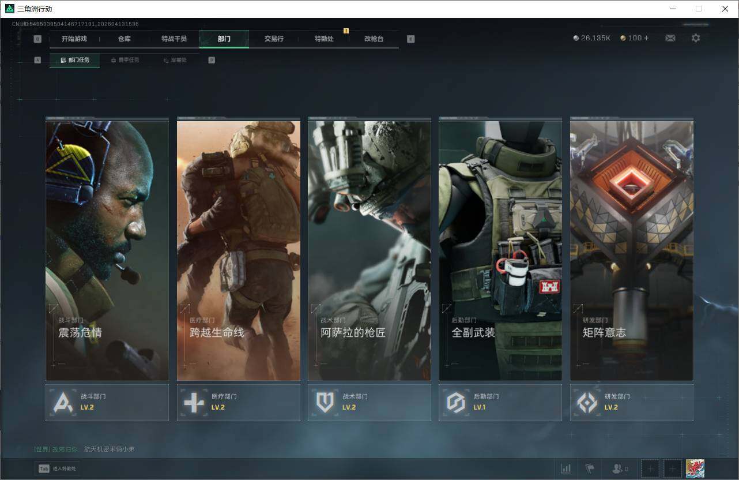Open the 交易行 tab

pyautogui.click(x=274, y=39)
